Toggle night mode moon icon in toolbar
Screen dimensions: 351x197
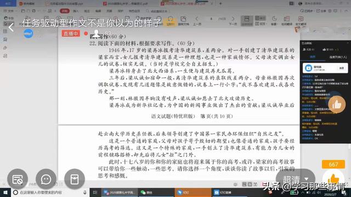pos(274,21)
